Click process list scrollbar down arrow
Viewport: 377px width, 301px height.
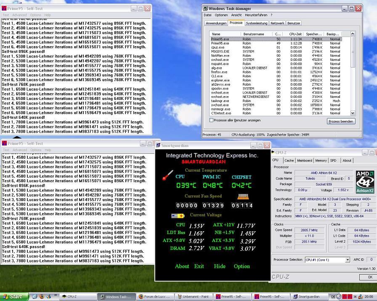tap(353, 113)
